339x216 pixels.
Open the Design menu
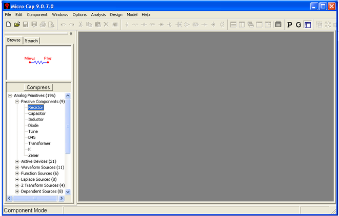(x=116, y=15)
